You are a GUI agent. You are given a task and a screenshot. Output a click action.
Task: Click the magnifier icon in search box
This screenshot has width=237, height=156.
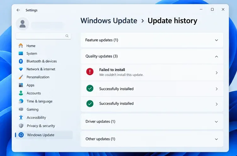point(67,36)
